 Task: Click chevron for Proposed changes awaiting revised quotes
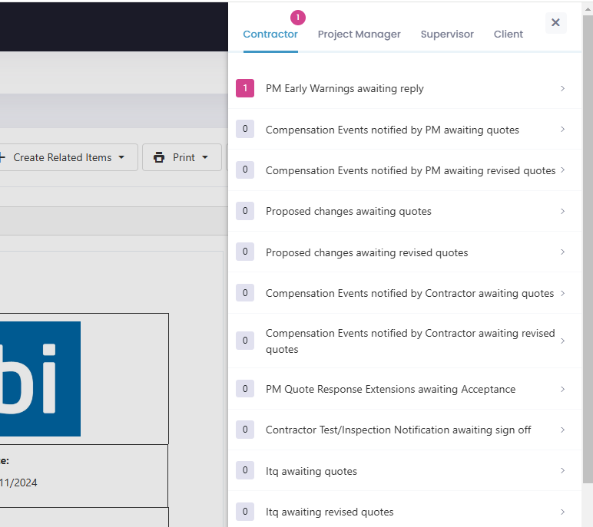pos(562,252)
